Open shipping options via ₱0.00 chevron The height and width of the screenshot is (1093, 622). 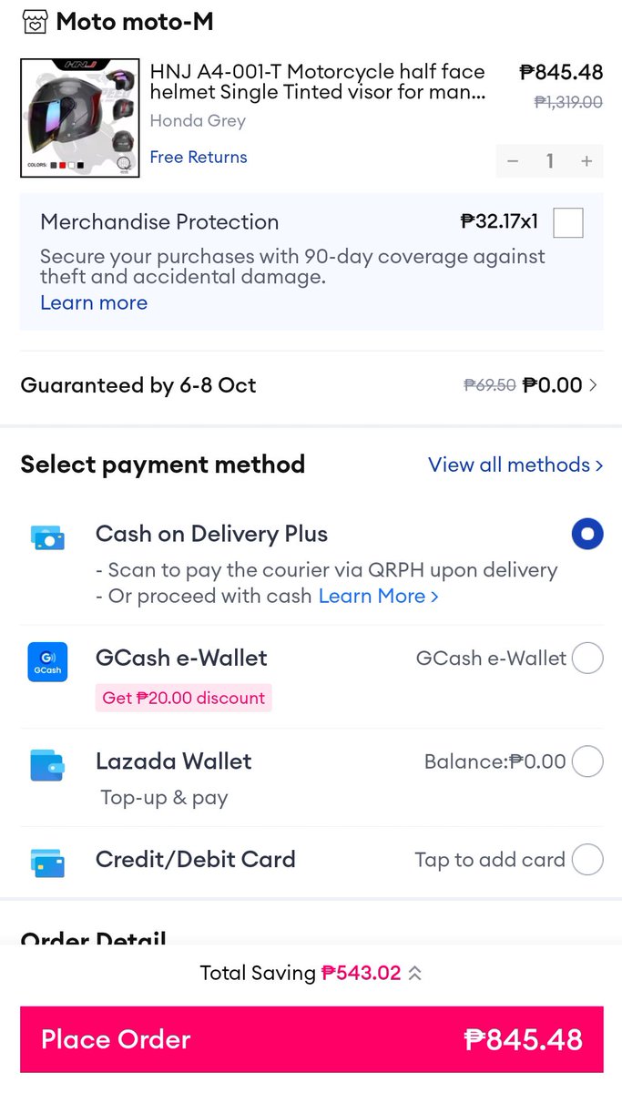[x=594, y=385]
